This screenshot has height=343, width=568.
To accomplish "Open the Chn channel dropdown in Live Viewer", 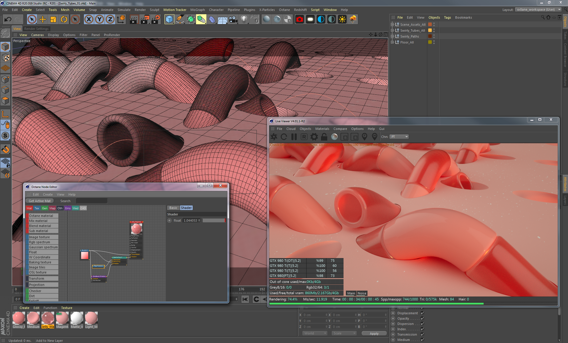I will (399, 136).
